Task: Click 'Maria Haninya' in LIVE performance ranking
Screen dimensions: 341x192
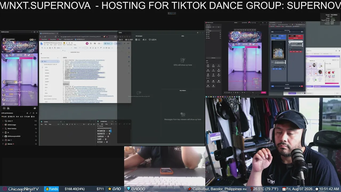Action: pyautogui.click(x=12, y=129)
